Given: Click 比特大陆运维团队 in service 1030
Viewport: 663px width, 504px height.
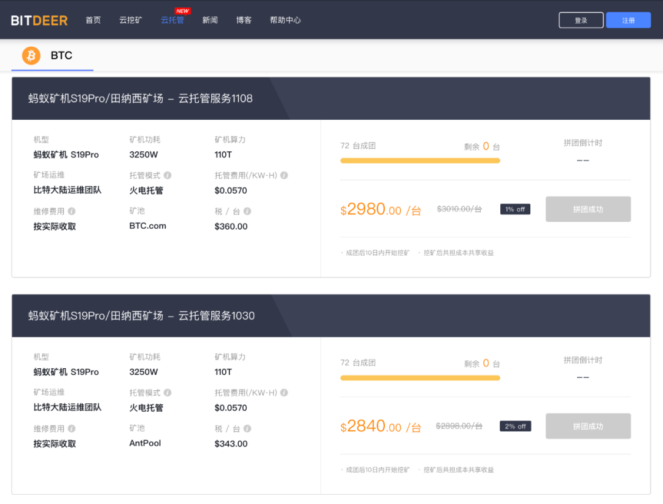Looking at the screenshot, I should point(68,407).
